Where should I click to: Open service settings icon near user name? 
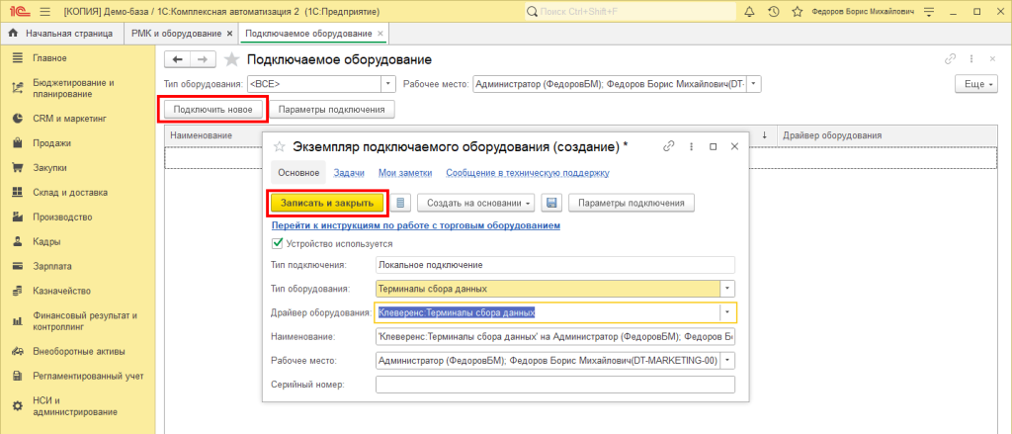click(x=929, y=12)
